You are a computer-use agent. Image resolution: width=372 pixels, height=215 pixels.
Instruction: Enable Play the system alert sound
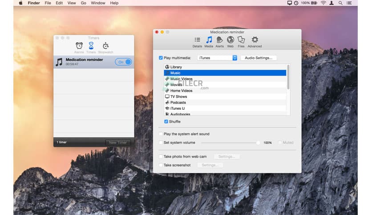tap(161, 134)
